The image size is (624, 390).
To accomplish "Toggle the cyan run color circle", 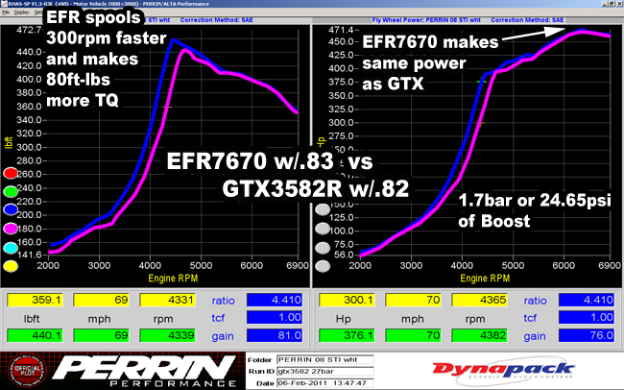I will point(11,248).
